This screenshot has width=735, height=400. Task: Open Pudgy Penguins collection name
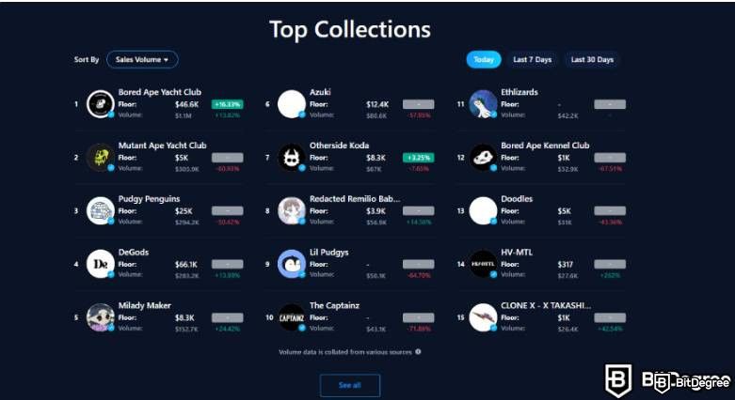tap(149, 199)
